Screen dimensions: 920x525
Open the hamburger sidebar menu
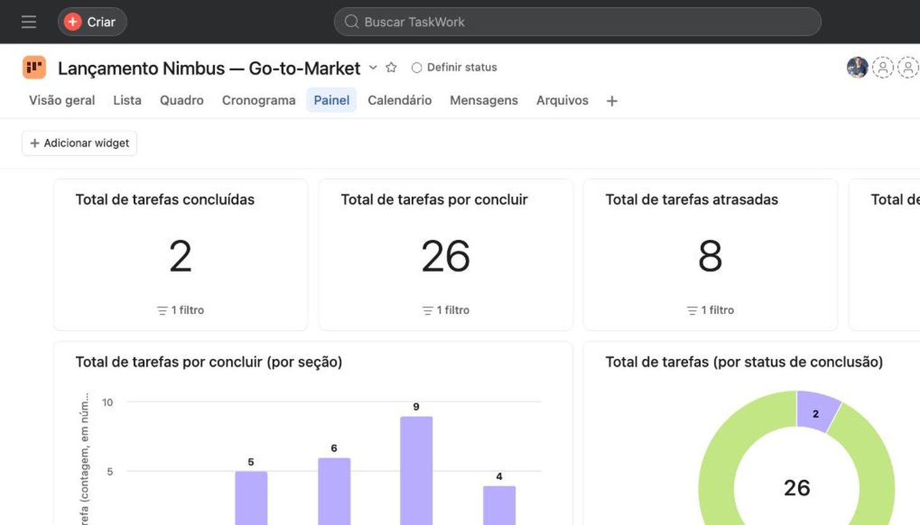coord(28,22)
